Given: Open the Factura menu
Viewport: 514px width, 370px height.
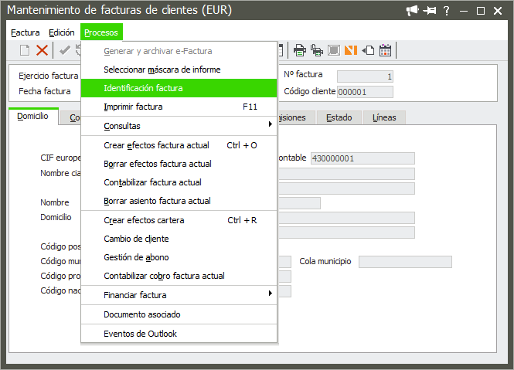Looking at the screenshot, I should point(26,32).
